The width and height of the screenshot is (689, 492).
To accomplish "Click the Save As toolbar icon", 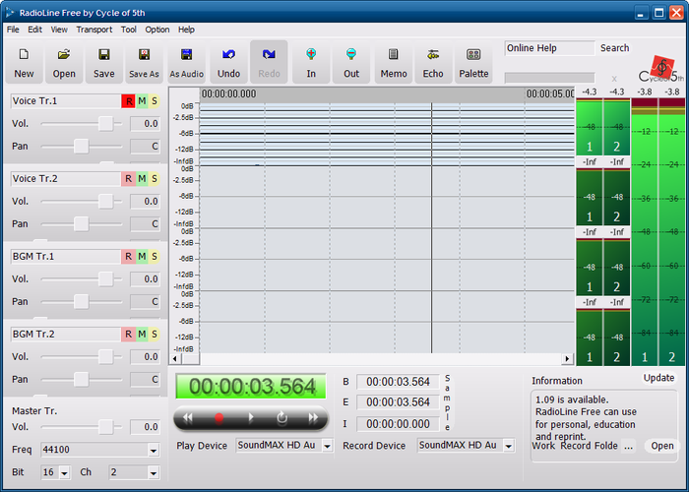I will coord(144,63).
